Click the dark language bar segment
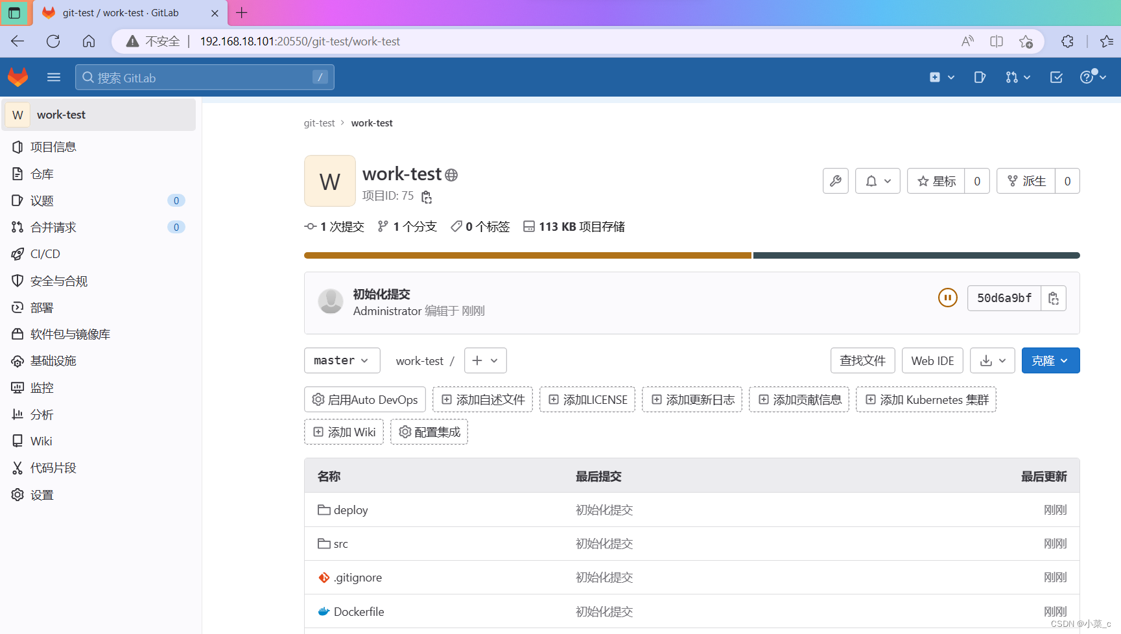1121x634 pixels. (x=917, y=255)
